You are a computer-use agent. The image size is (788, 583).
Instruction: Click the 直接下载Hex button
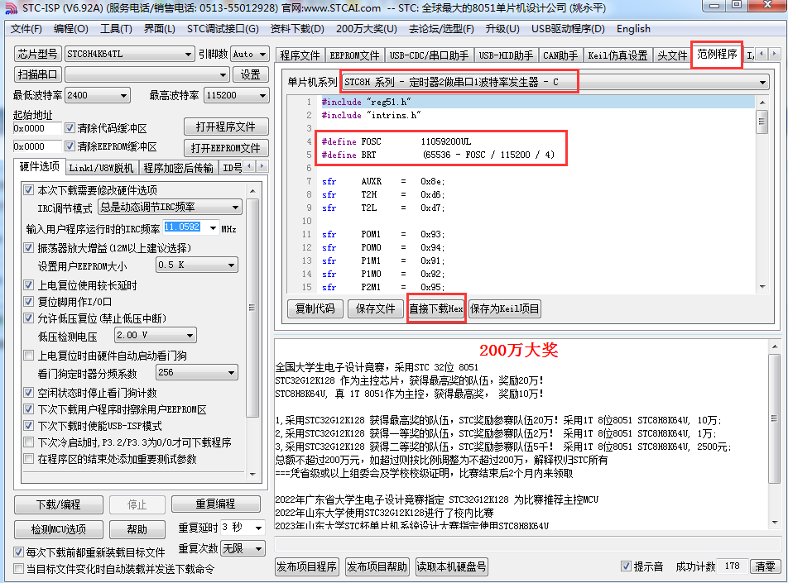(x=435, y=308)
